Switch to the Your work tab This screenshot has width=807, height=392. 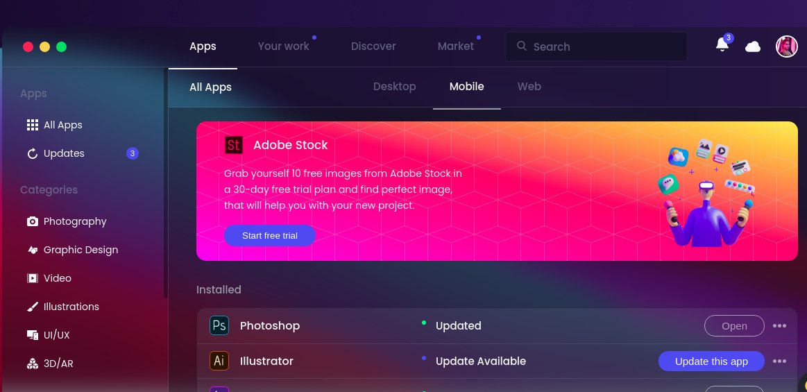click(x=284, y=46)
